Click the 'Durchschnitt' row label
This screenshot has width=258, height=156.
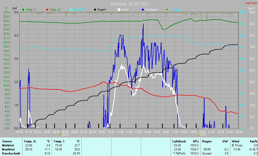point(11,153)
